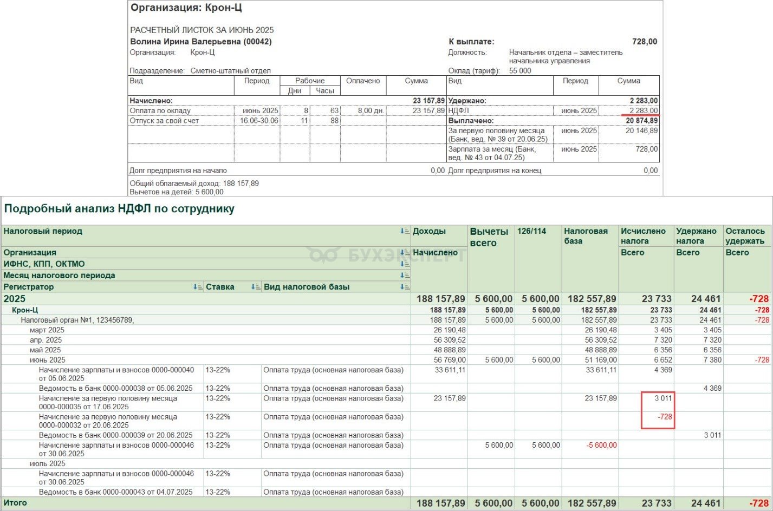Click Подразделение value Сметно-штатный отдел
773x511 pixels.
click(230, 71)
